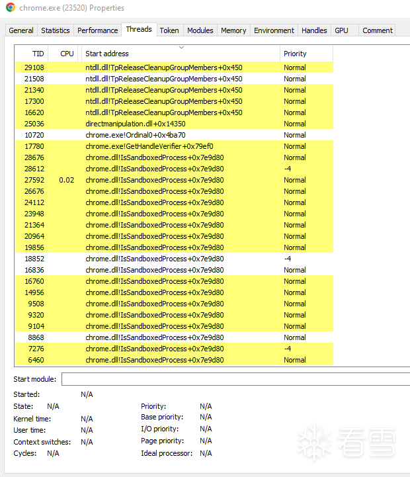Open the Token tab
The image size is (410, 477).
(169, 30)
